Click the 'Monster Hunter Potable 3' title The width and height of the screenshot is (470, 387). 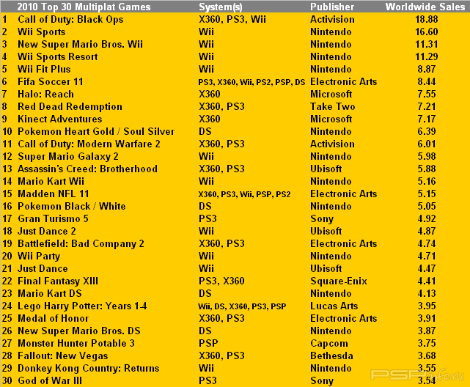[76, 343]
